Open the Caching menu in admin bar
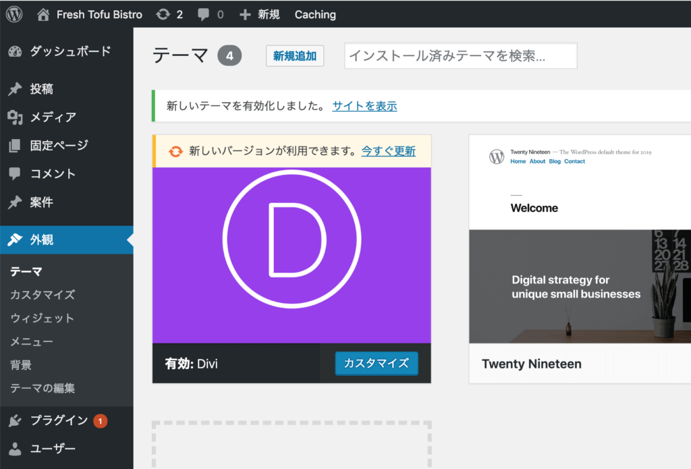This screenshot has width=691, height=469. pyautogui.click(x=315, y=15)
